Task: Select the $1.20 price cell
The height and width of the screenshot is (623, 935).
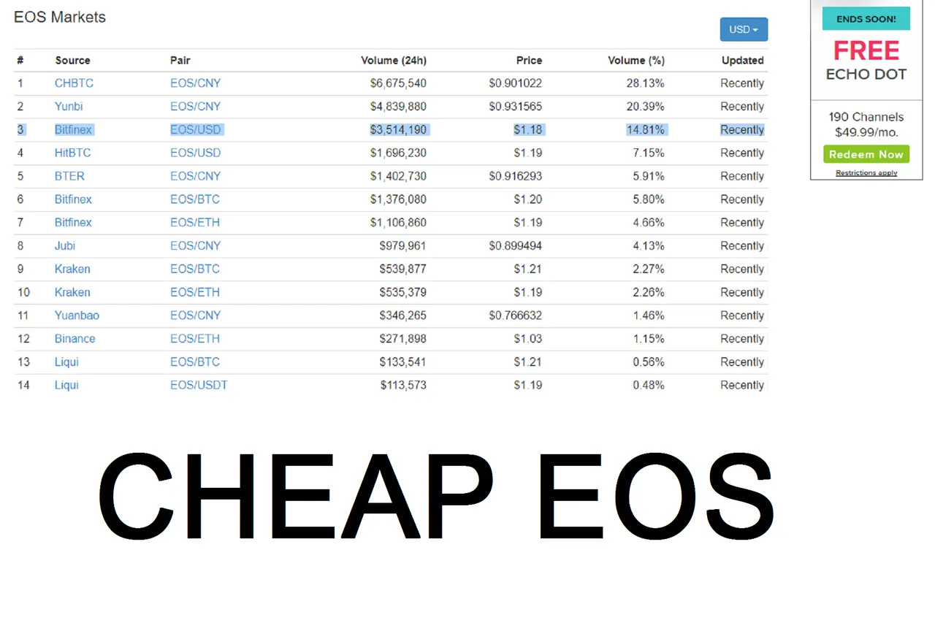Action: click(x=528, y=199)
